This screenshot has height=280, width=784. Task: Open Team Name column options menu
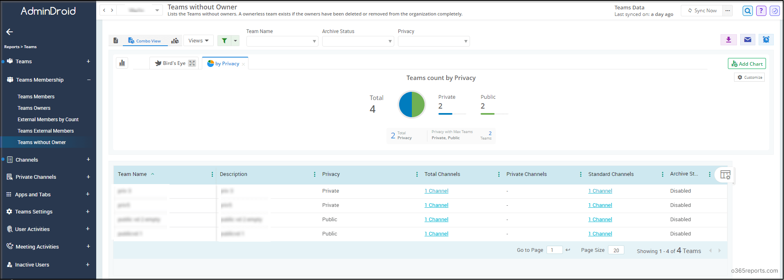212,174
